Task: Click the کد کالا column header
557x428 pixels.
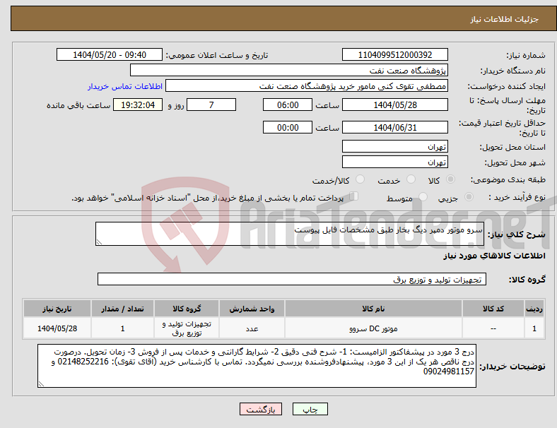Action: (493, 309)
